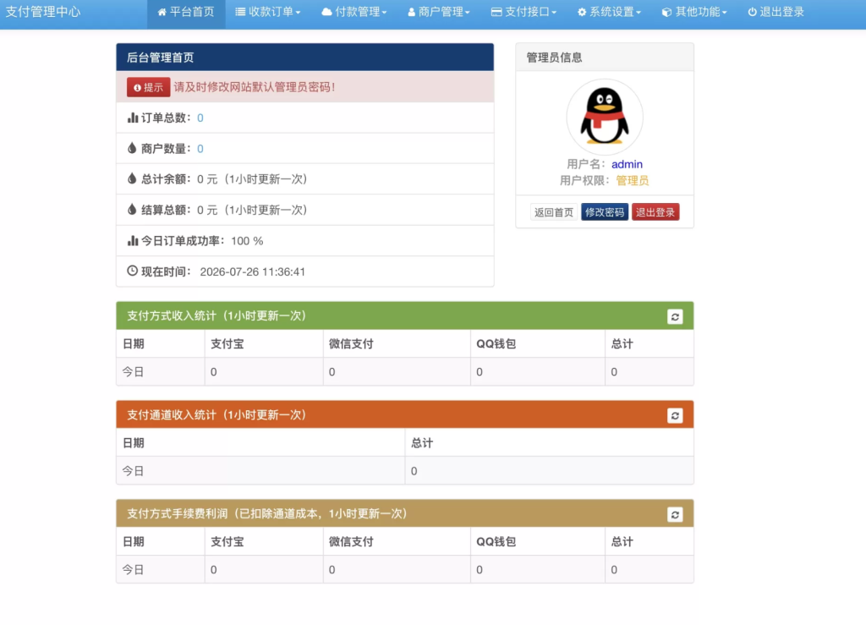Expand the 收款订单 dropdown caret

click(x=299, y=12)
